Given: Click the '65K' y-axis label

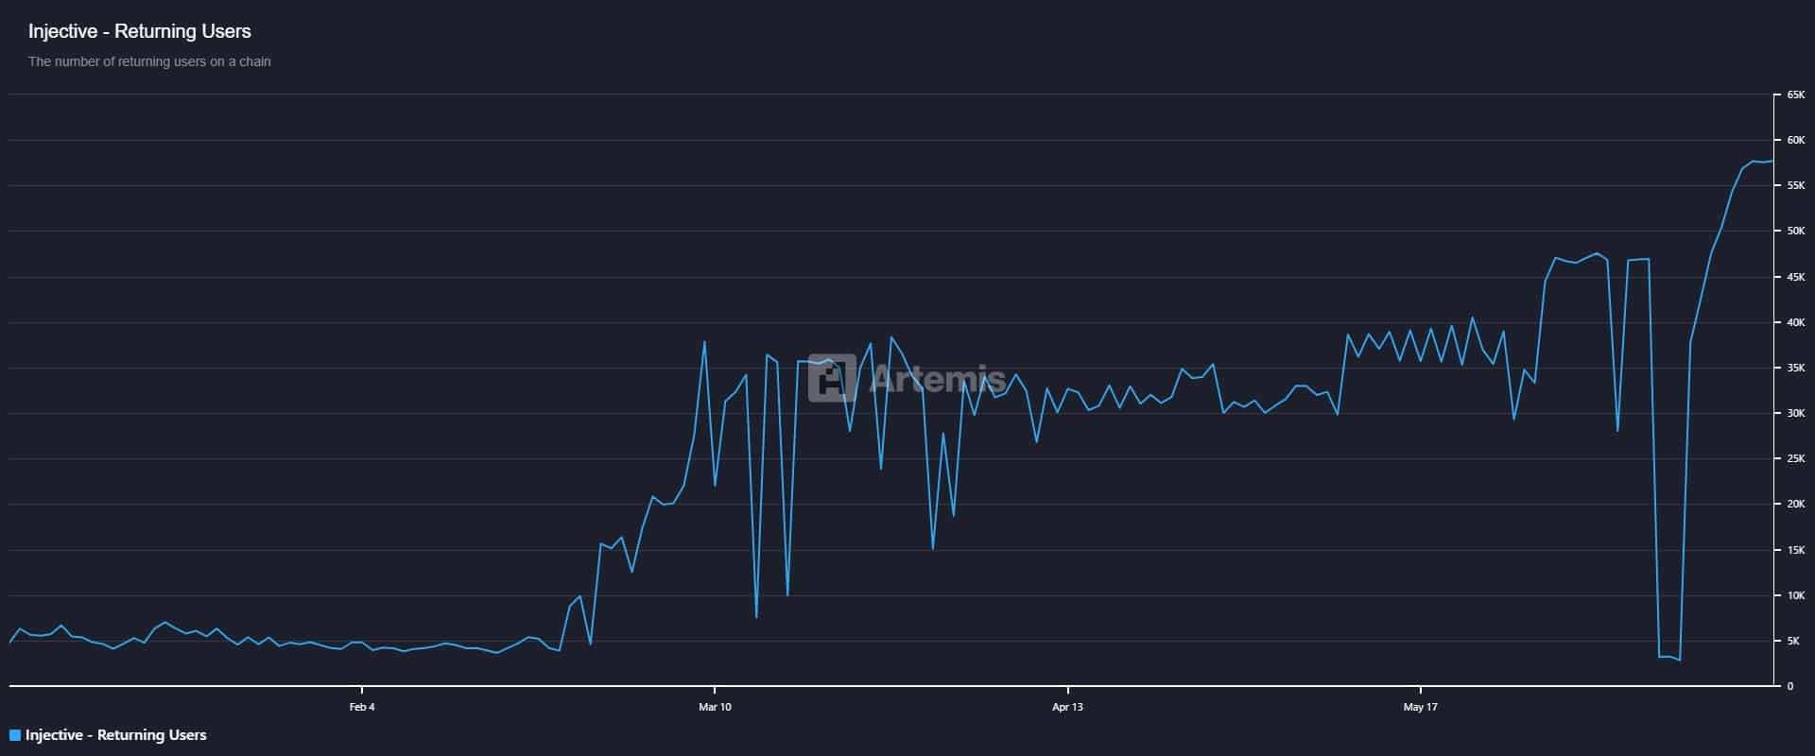Looking at the screenshot, I should pyautogui.click(x=1796, y=94).
